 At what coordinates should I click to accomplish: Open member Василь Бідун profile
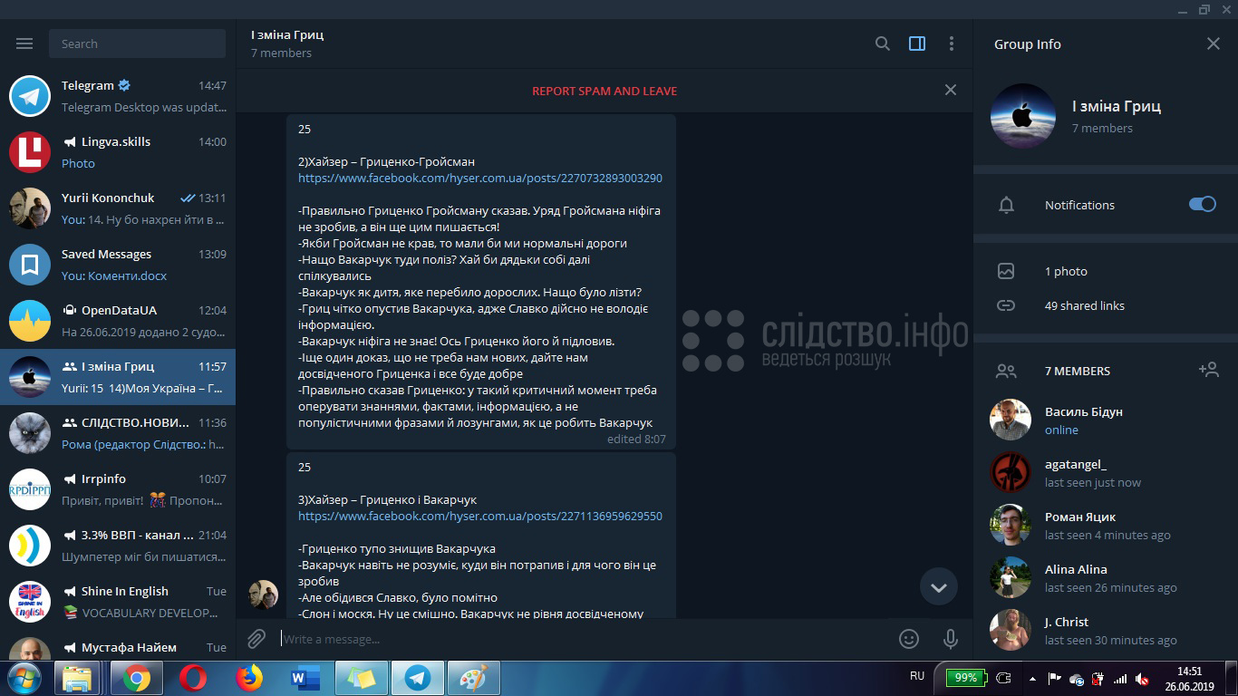click(x=1106, y=420)
